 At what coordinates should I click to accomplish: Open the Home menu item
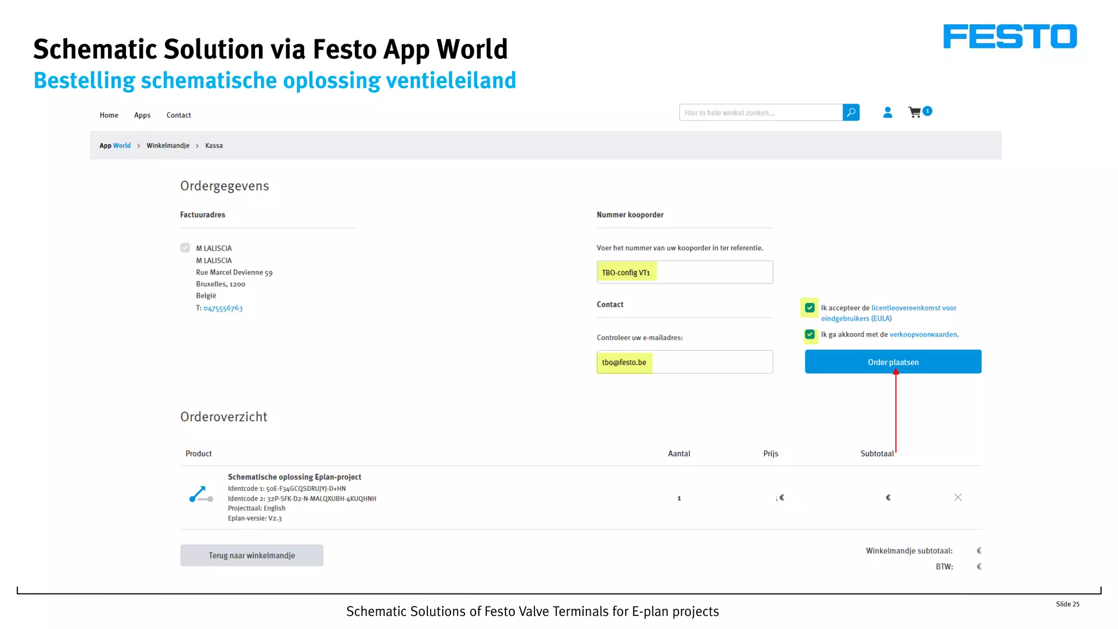pyautogui.click(x=109, y=115)
